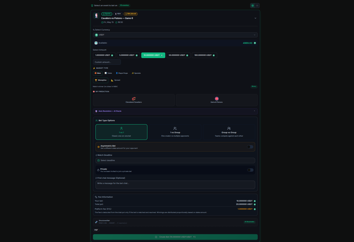354x242 pixels.
Task: Switch to the Player Props market tab
Action: tap(122, 73)
